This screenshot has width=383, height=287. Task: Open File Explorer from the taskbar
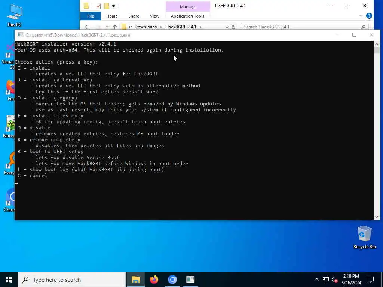(x=135, y=280)
